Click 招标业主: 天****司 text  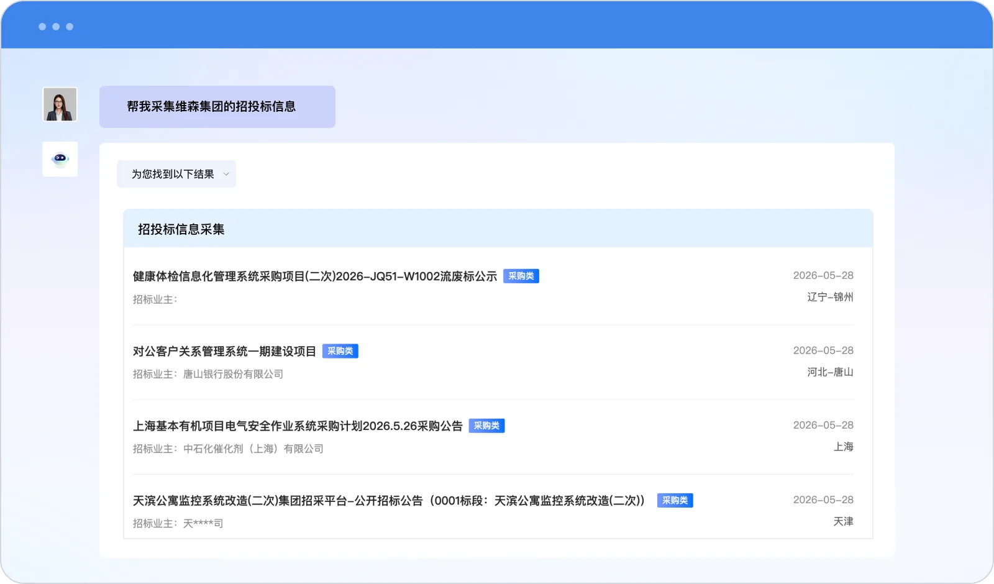pyautogui.click(x=178, y=524)
